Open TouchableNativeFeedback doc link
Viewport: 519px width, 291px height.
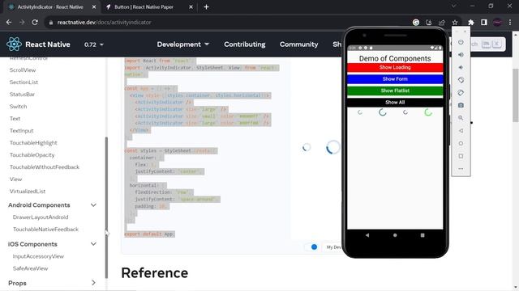pos(45,230)
